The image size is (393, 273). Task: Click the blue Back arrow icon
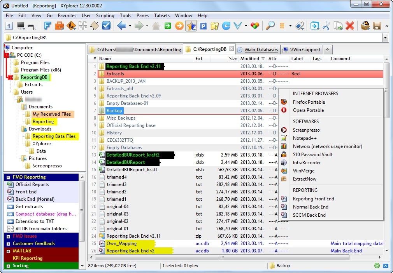click(x=121, y=26)
